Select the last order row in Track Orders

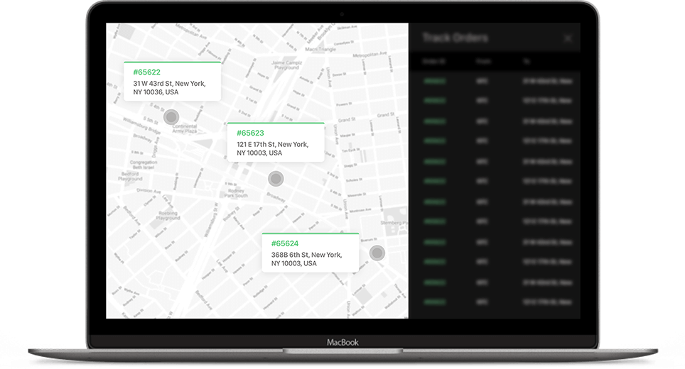[495, 302]
